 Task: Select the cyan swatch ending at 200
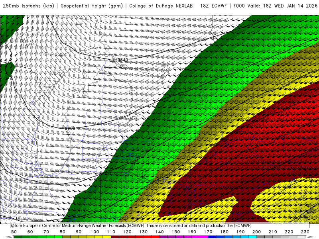[252, 237]
